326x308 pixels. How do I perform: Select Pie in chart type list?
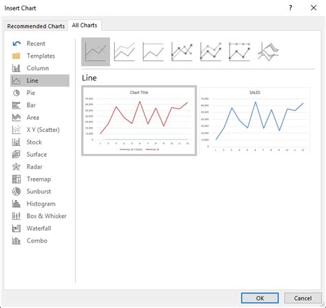(40, 93)
